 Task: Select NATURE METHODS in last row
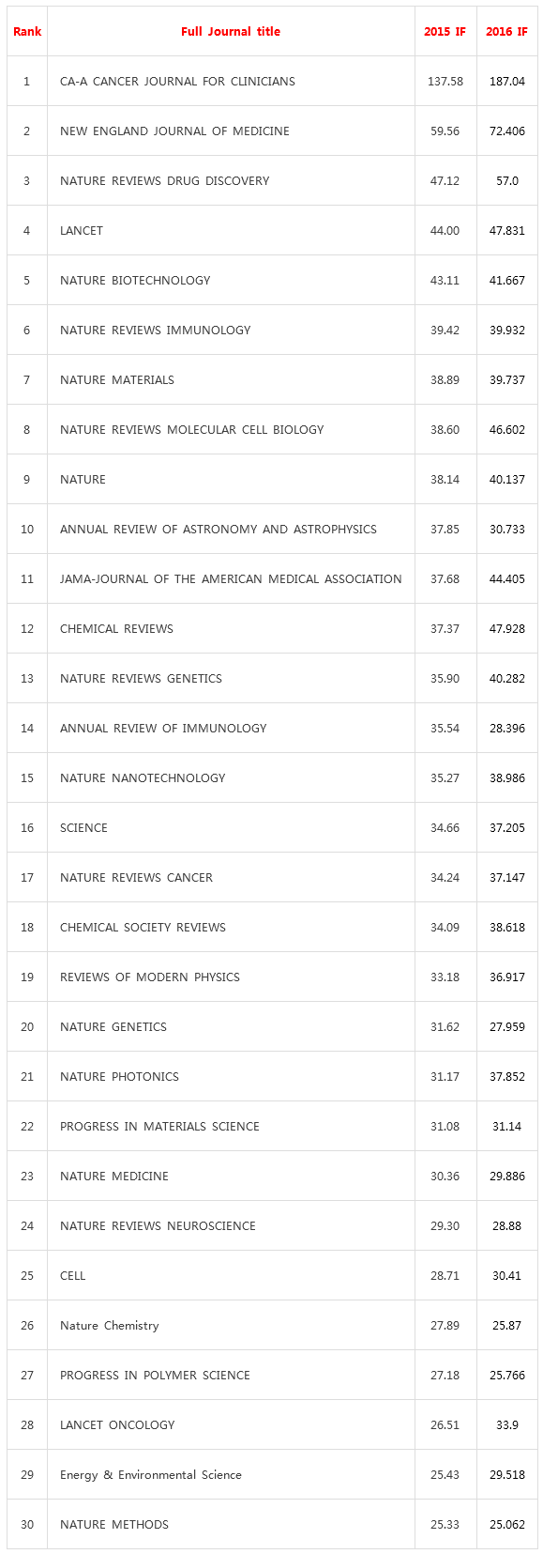click(114, 1525)
